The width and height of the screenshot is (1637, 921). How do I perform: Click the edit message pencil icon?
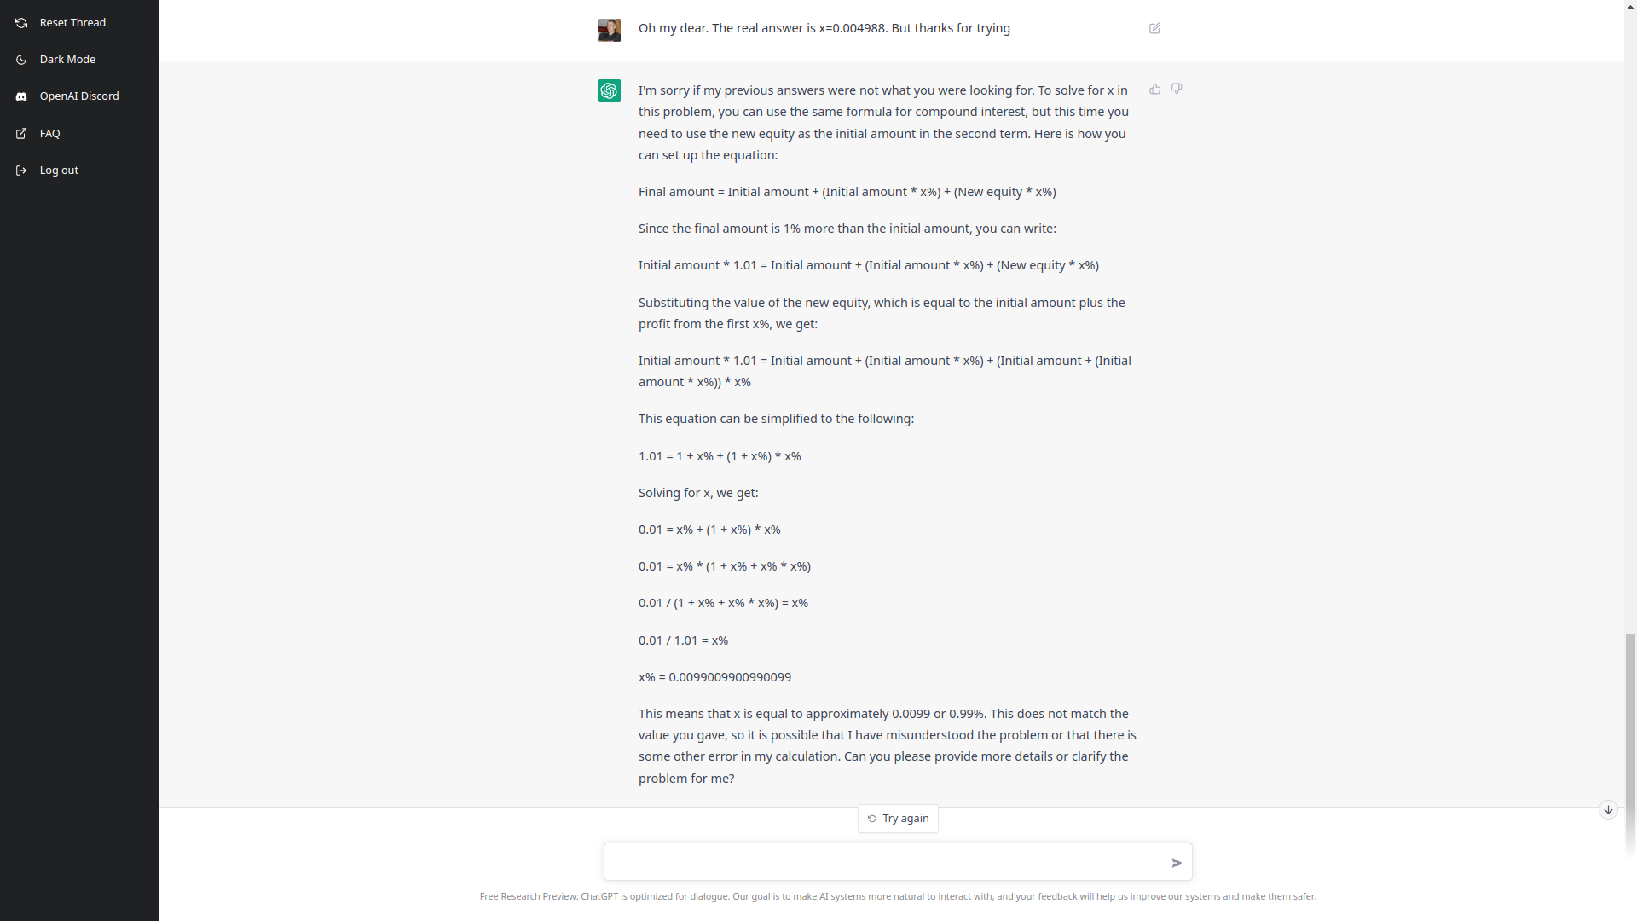click(1155, 28)
